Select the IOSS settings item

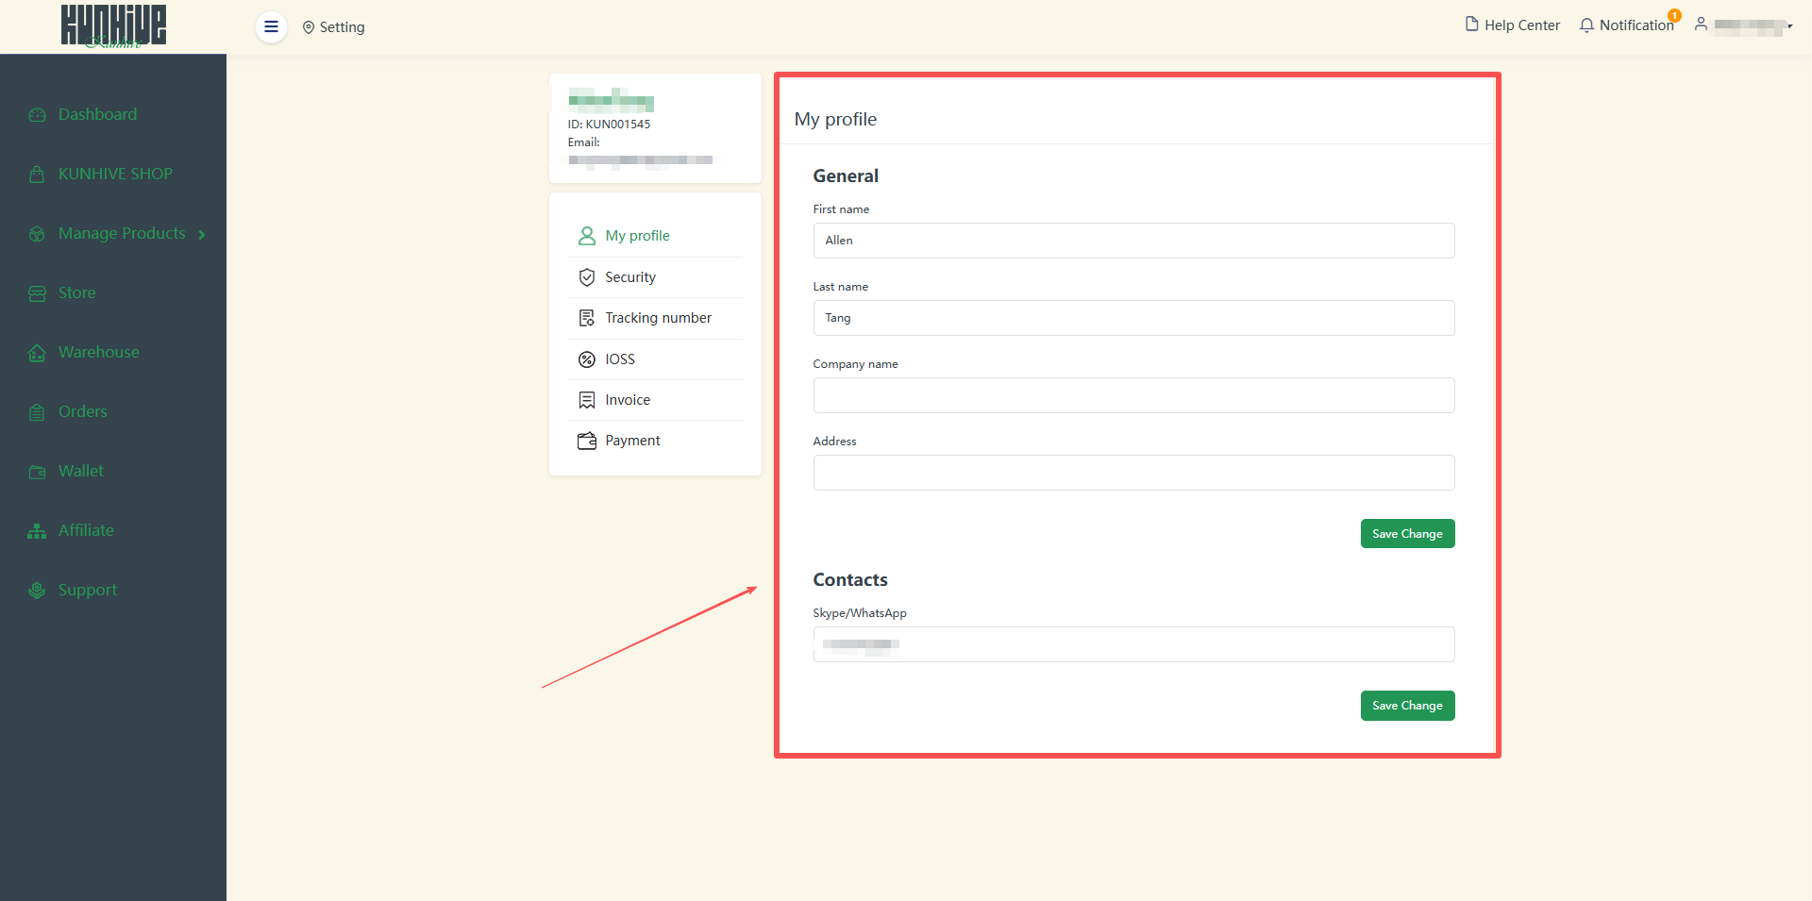(619, 359)
